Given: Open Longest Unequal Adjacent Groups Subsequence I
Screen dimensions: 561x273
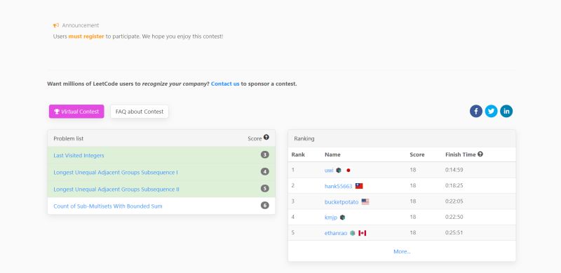Looking at the screenshot, I should (116, 173).
